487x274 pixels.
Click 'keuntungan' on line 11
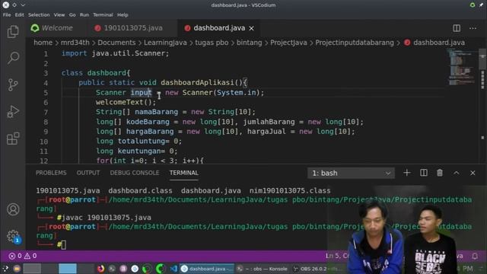point(139,151)
